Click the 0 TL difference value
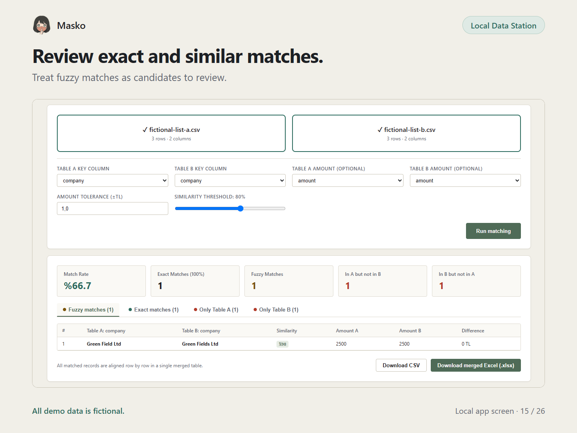 click(x=466, y=344)
